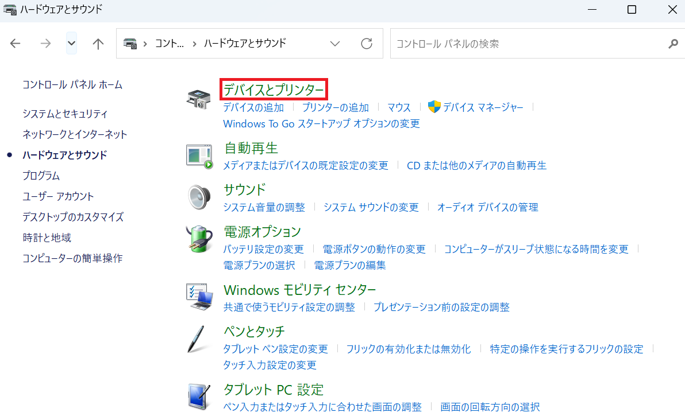Click バッテリ設定の変更 link
This screenshot has height=416, width=685.
(x=263, y=249)
